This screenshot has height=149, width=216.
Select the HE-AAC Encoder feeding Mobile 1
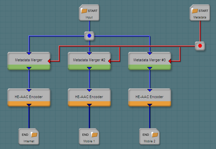click(89, 96)
